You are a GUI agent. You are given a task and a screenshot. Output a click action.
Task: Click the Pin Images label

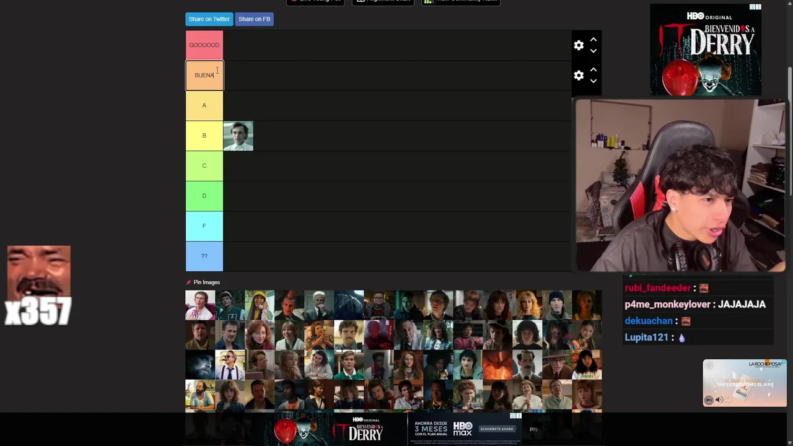coord(207,282)
